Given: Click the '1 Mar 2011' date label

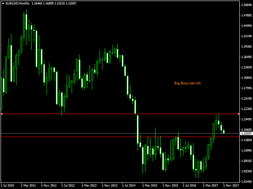Looking at the screenshot, I should [28, 185].
